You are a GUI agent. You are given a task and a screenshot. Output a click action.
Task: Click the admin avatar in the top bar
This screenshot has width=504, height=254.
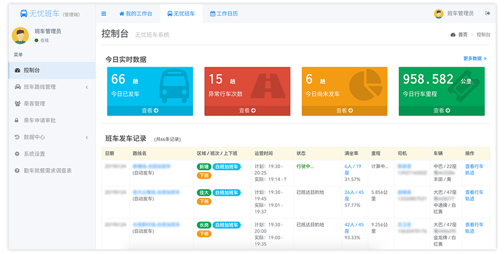pyautogui.click(x=438, y=14)
